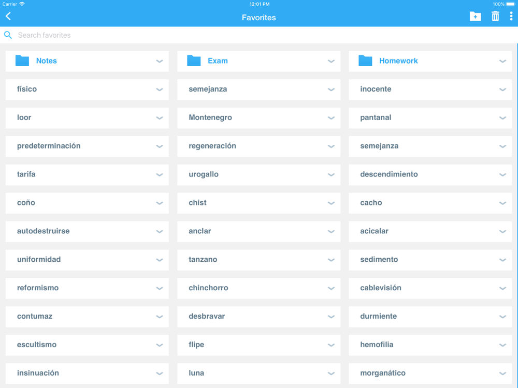
Task: Click the Homework folder icon
Action: coord(365,61)
